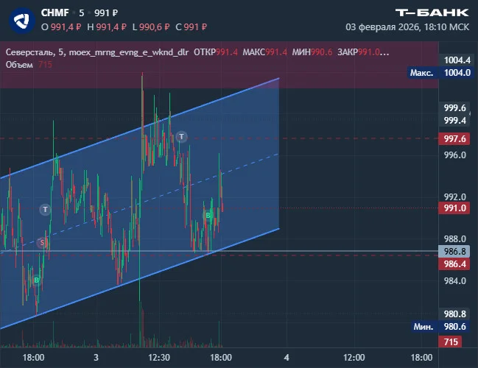Select the CHMF ticker label
Screen dimensions: 478x368
pos(55,13)
